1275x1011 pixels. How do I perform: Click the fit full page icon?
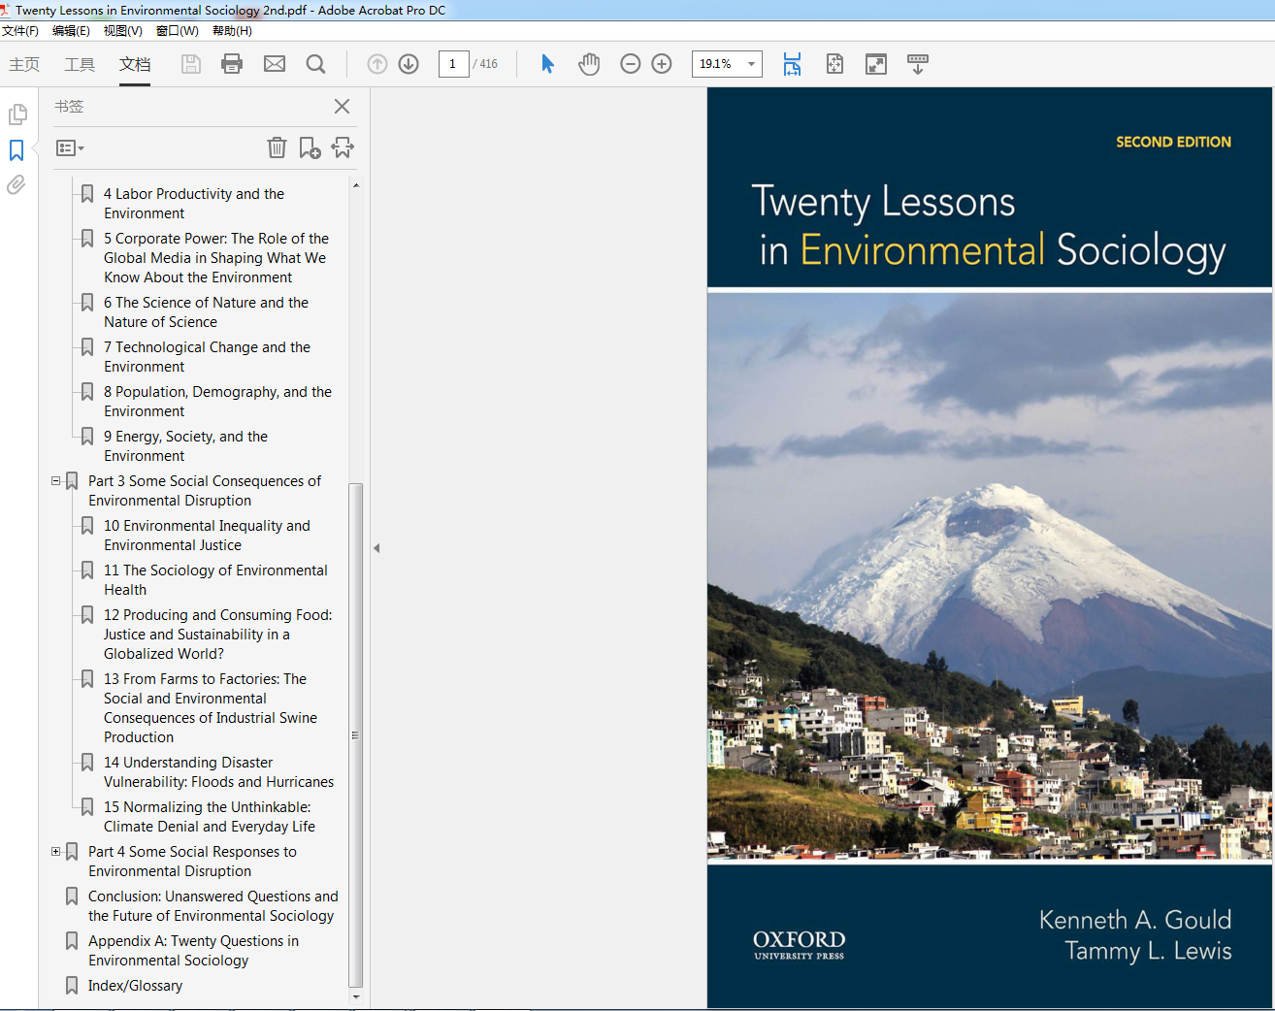pyautogui.click(x=834, y=64)
